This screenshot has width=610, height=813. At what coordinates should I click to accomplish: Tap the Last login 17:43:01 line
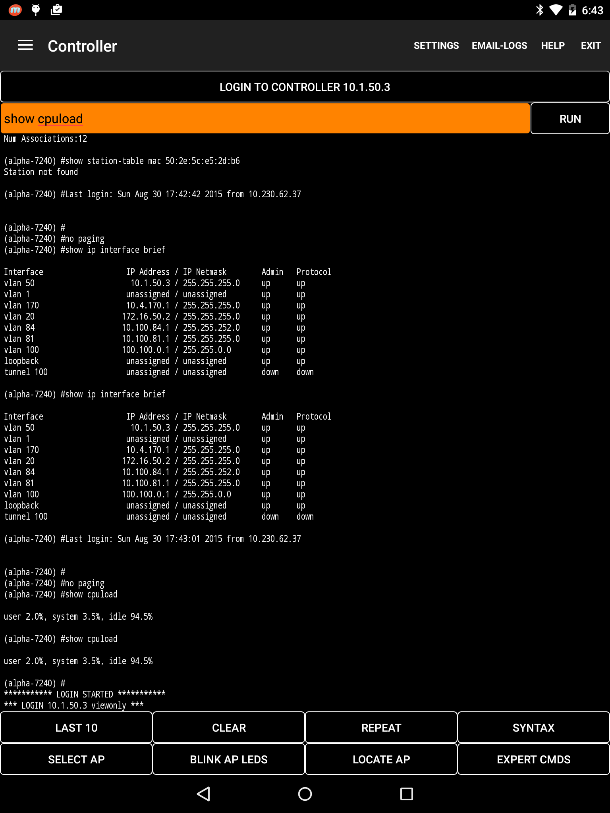152,539
